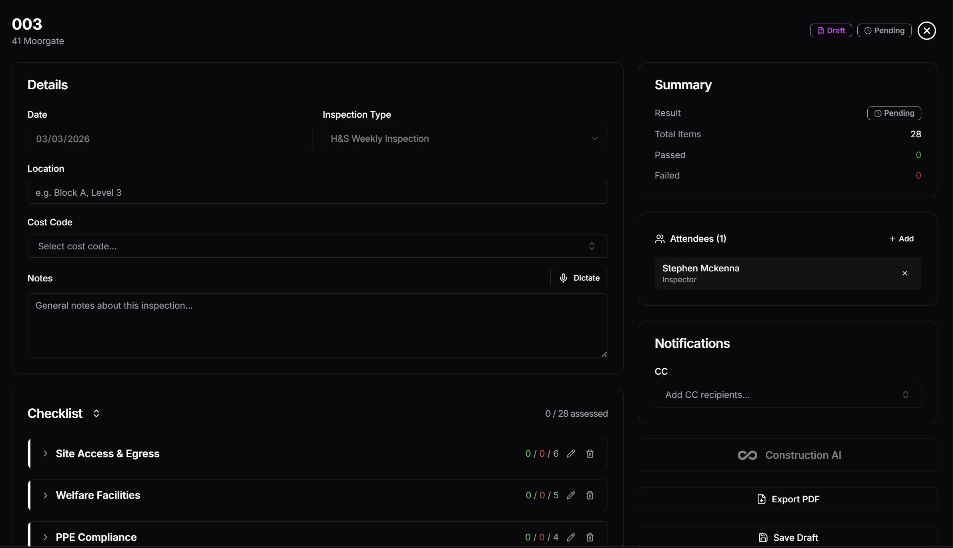Expand the PPE Compliance checklist section
953x548 pixels.
tap(46, 538)
